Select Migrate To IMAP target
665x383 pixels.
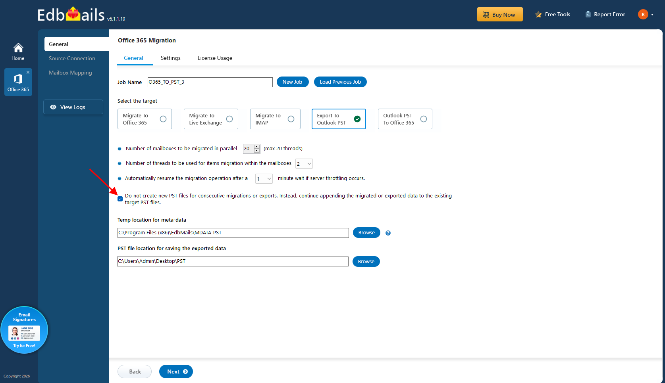pos(275,119)
